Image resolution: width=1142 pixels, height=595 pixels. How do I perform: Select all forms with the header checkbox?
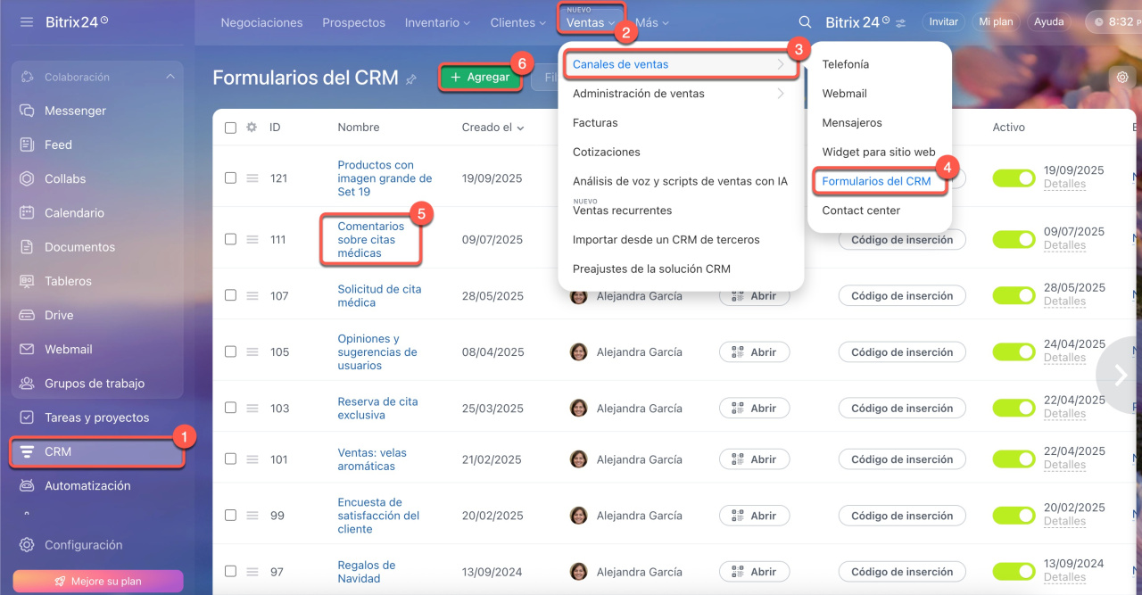(x=230, y=128)
